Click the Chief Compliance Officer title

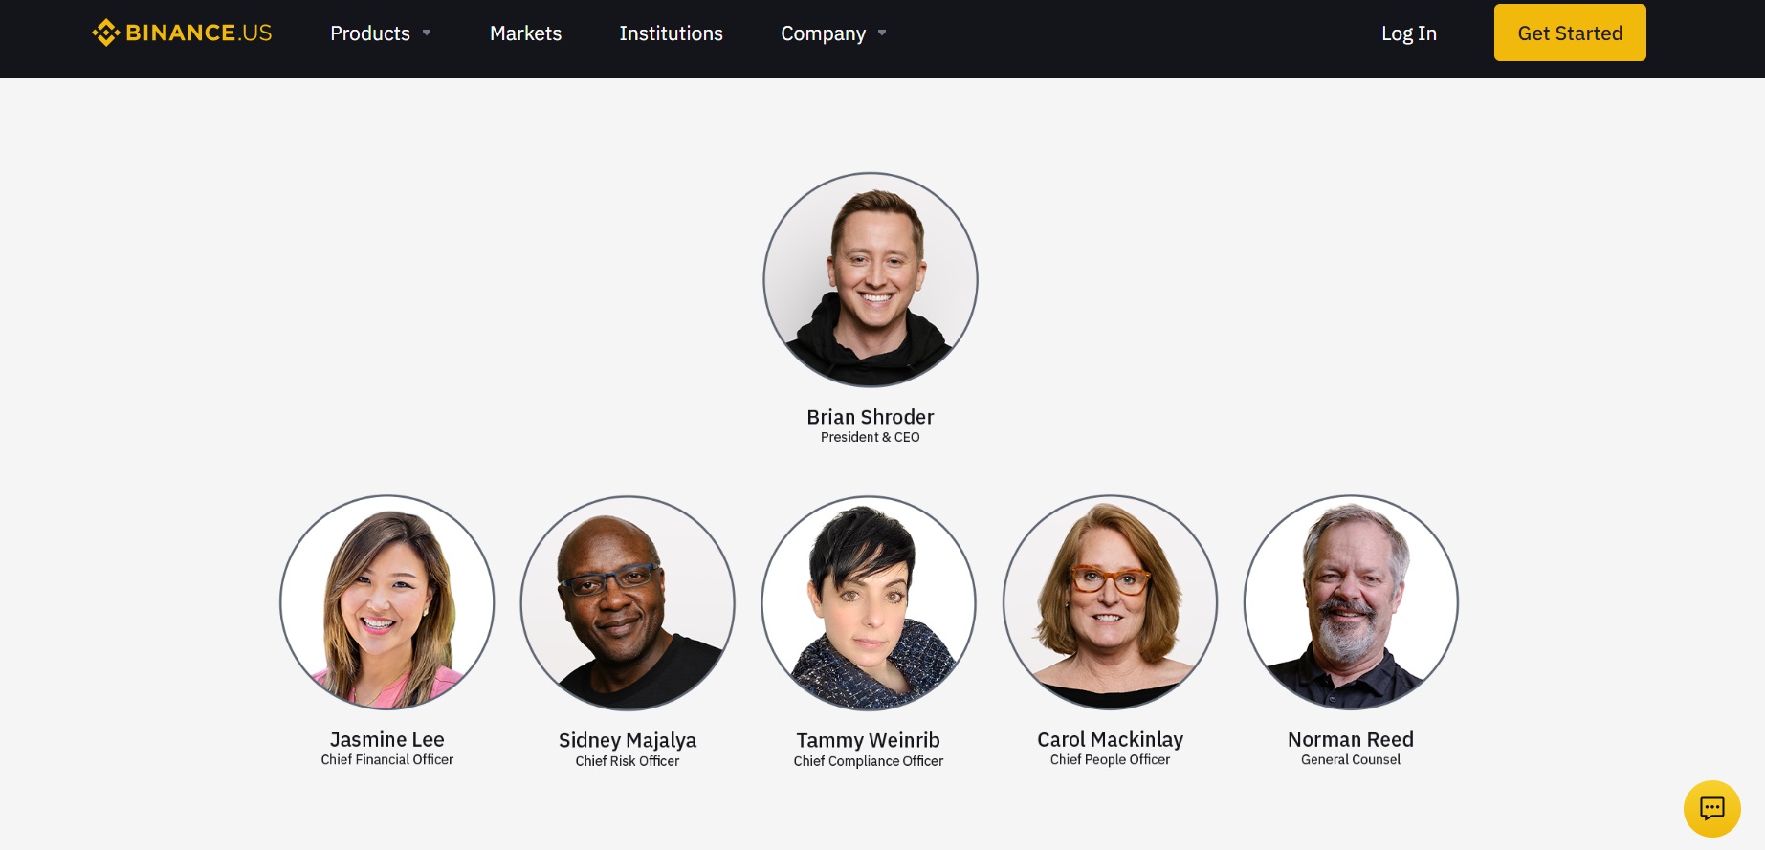tap(869, 761)
